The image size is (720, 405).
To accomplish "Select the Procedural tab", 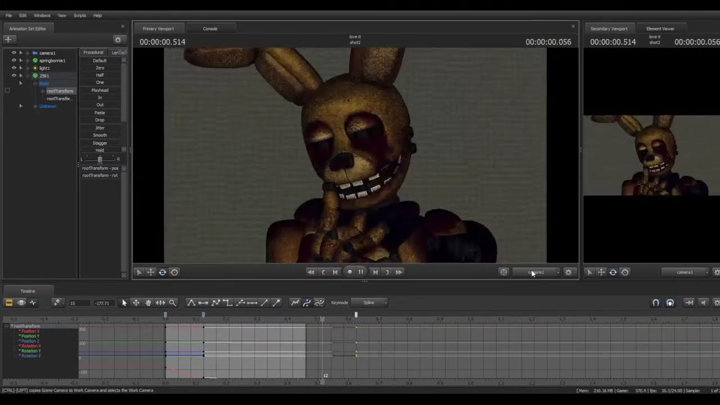I will click(93, 52).
